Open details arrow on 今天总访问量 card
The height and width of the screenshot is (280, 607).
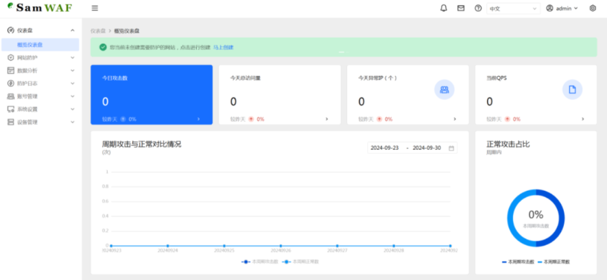[326, 119]
